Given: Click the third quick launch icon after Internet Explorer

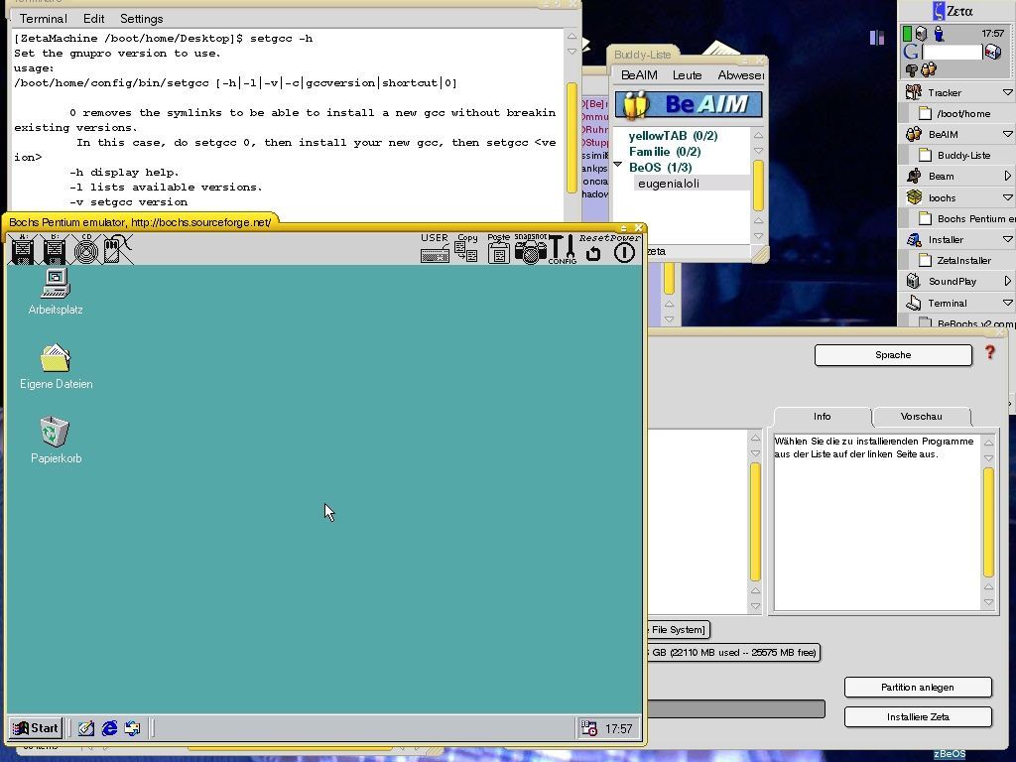Looking at the screenshot, I should (132, 728).
